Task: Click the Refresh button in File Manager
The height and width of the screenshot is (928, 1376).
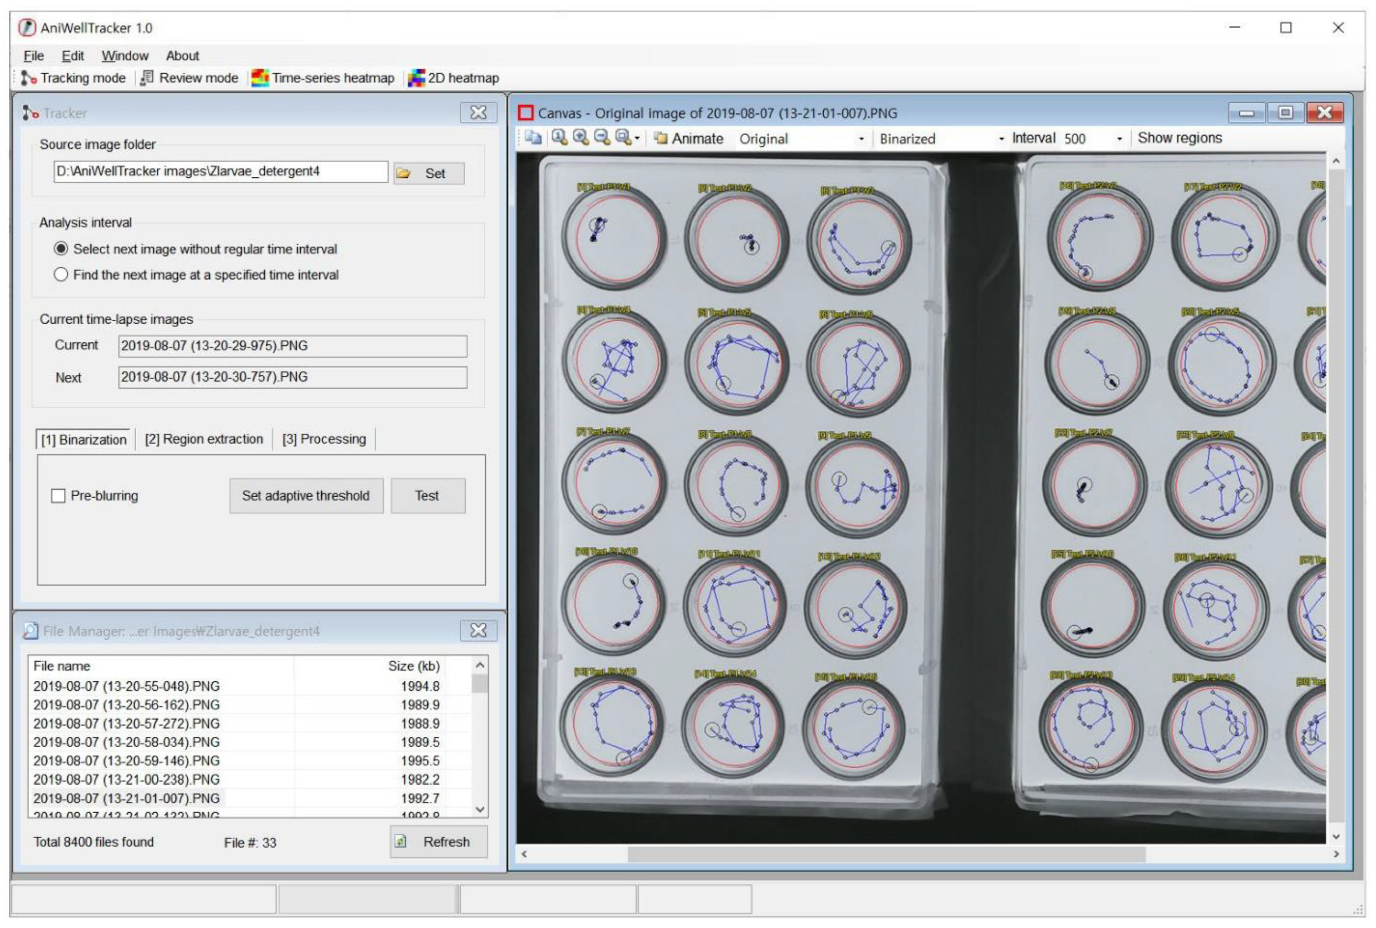Action: click(438, 842)
